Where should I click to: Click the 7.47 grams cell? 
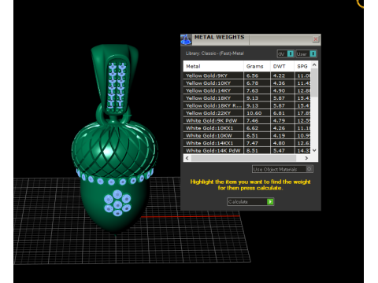(x=257, y=143)
